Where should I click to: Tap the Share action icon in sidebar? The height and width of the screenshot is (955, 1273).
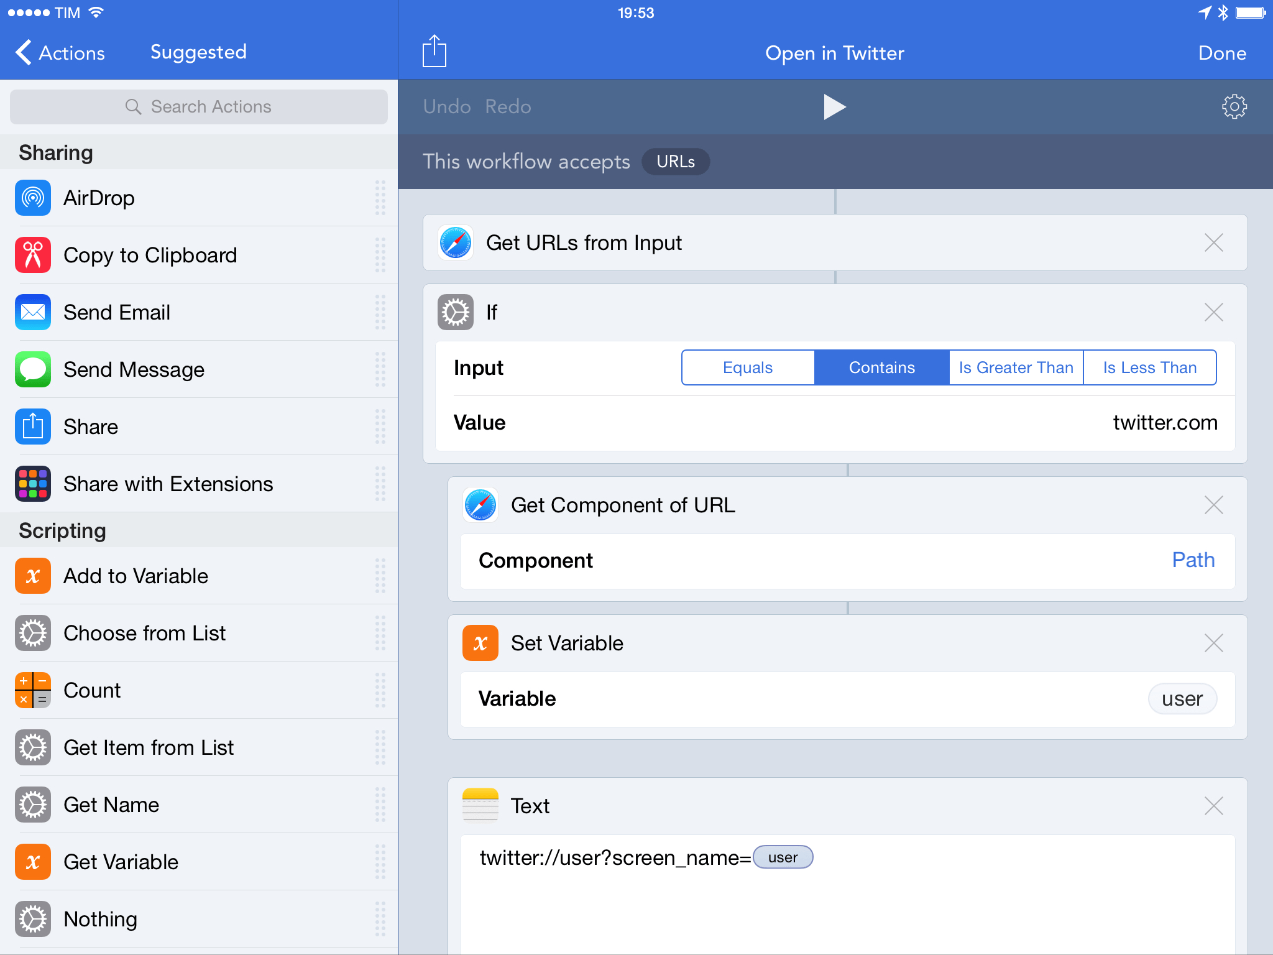pyautogui.click(x=33, y=427)
